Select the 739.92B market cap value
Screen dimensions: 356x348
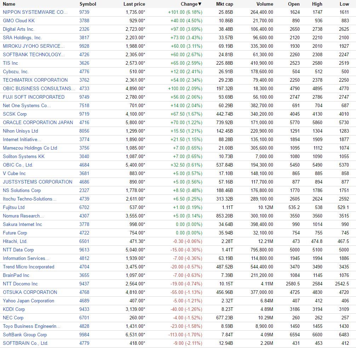tap(225, 122)
